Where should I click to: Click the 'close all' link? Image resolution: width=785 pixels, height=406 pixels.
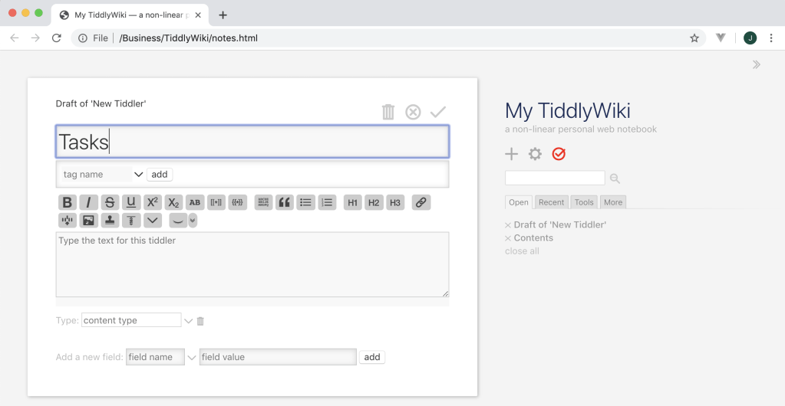click(x=522, y=251)
